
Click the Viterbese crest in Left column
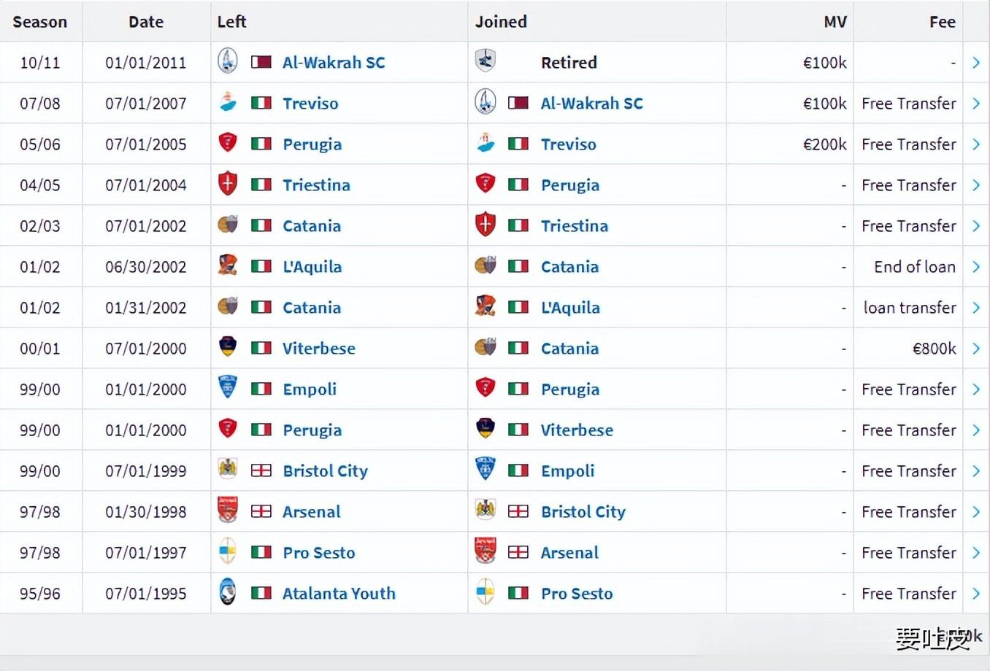coord(228,348)
